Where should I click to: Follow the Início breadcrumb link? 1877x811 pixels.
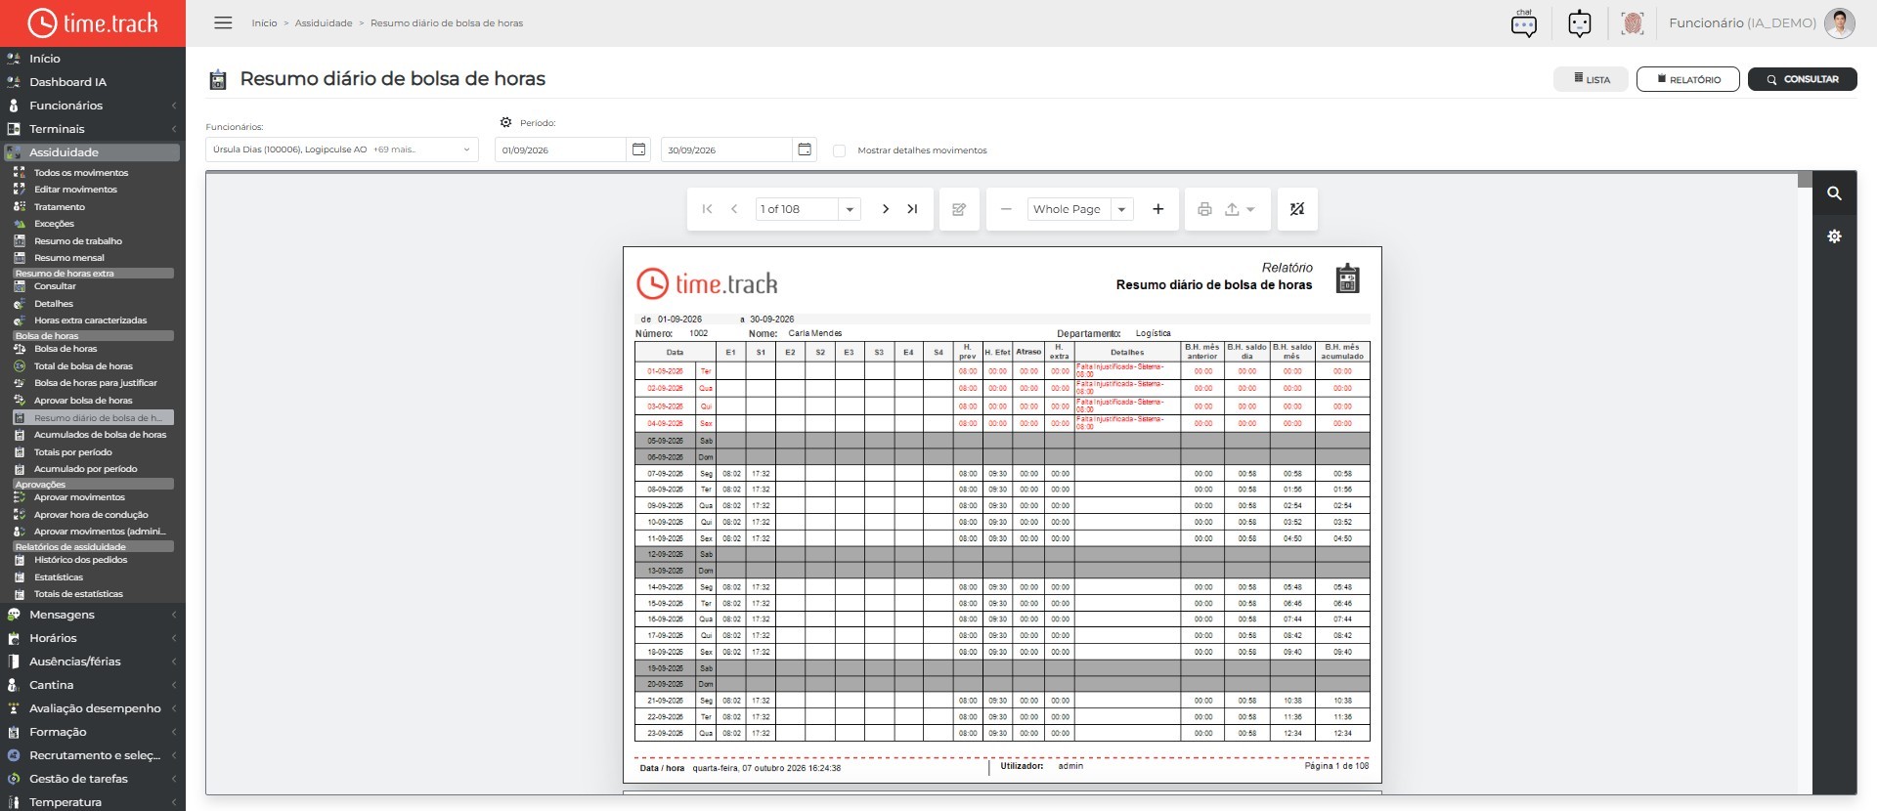pyautogui.click(x=264, y=23)
